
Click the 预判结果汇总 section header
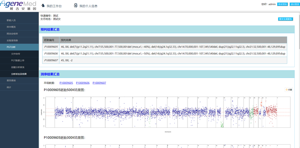(166, 30)
